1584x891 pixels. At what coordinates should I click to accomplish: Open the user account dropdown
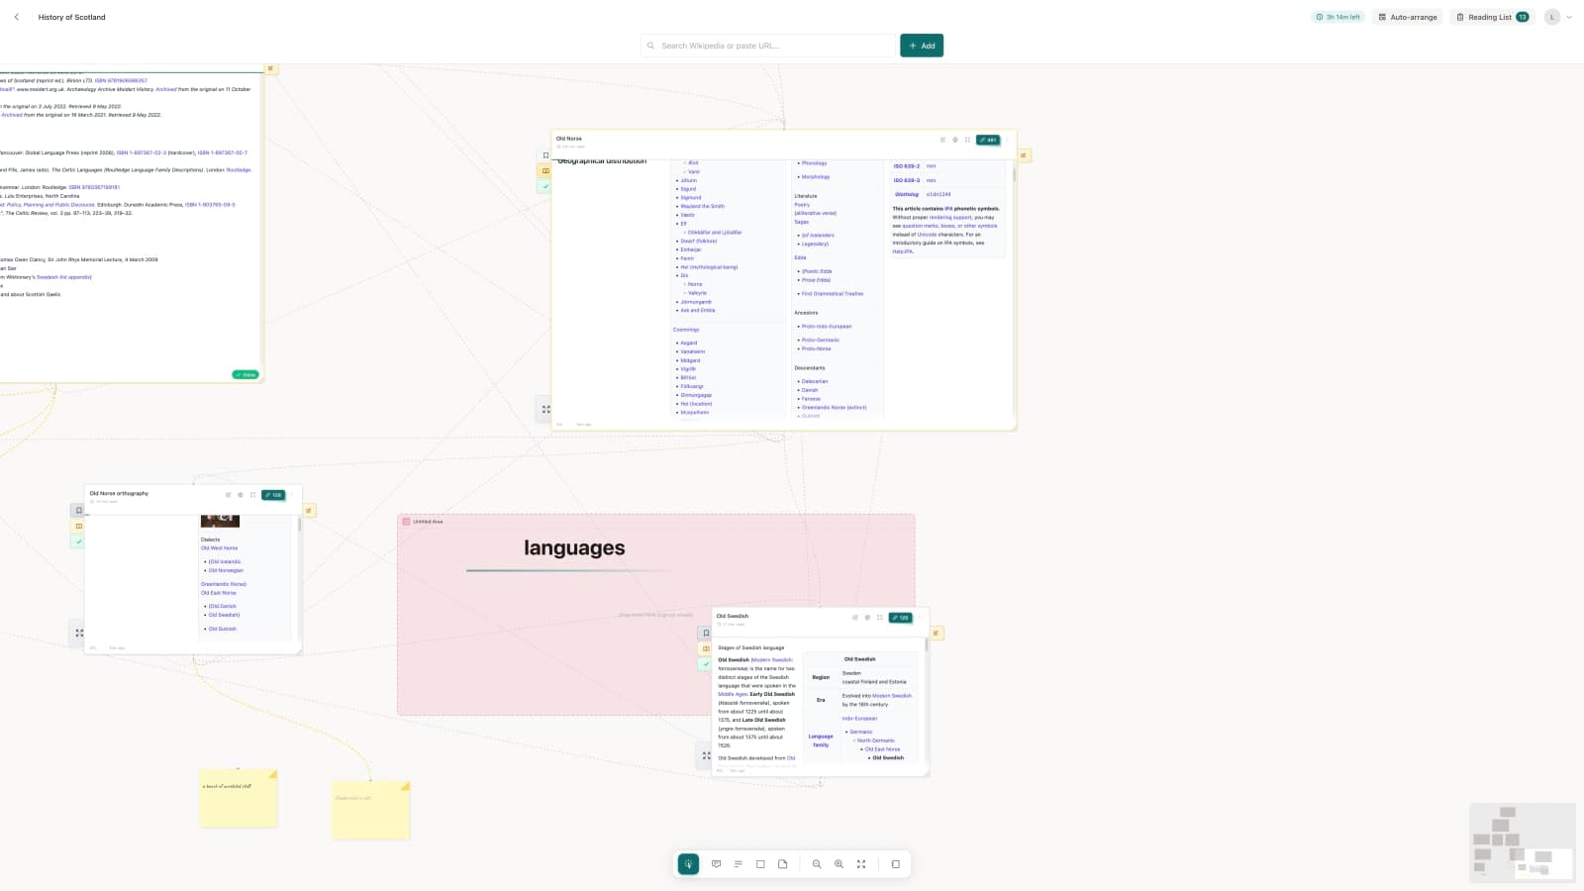tap(1559, 17)
